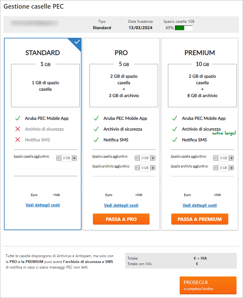Increase Pro plan additional mailbox space
This screenshot has height=298, width=243.
153,158
